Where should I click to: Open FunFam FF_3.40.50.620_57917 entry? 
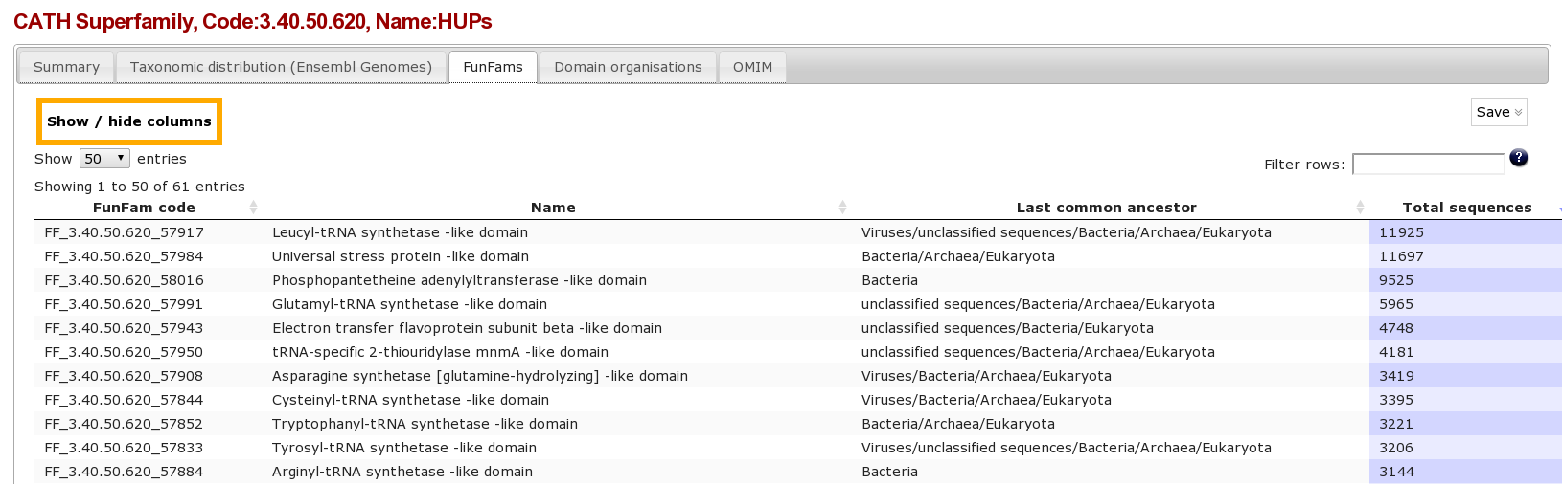124,232
